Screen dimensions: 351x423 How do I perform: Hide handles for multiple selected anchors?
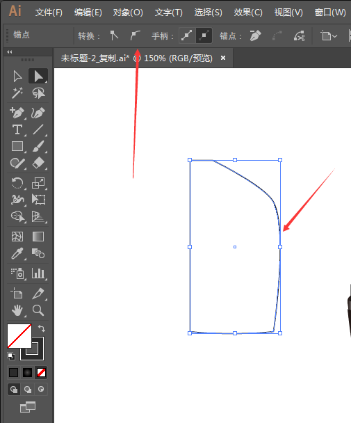(x=204, y=35)
